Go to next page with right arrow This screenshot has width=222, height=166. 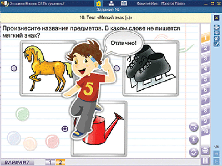pyautogui.click(x=217, y=153)
